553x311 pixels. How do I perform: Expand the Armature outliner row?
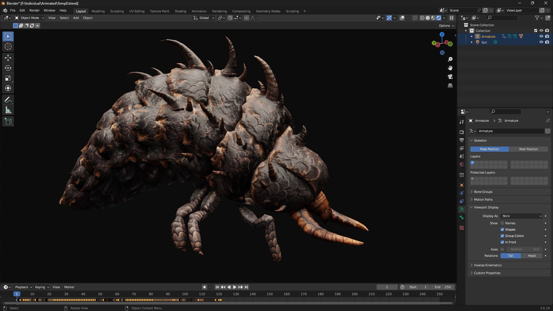(471, 36)
